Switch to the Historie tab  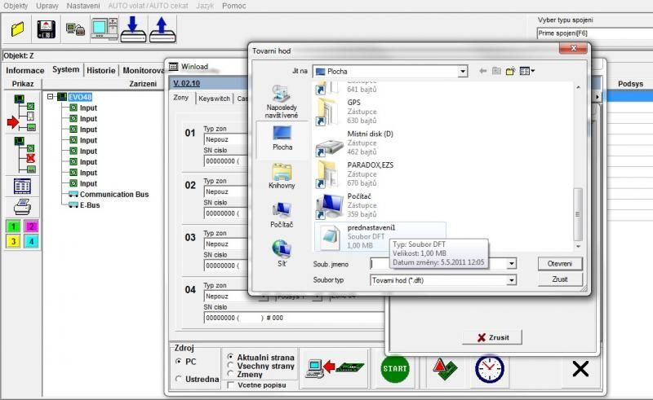pos(101,71)
